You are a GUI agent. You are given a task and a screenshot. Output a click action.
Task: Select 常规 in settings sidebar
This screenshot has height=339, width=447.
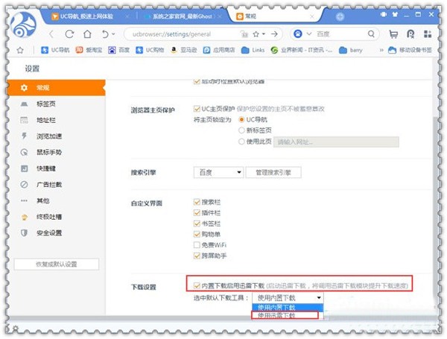(x=57, y=87)
